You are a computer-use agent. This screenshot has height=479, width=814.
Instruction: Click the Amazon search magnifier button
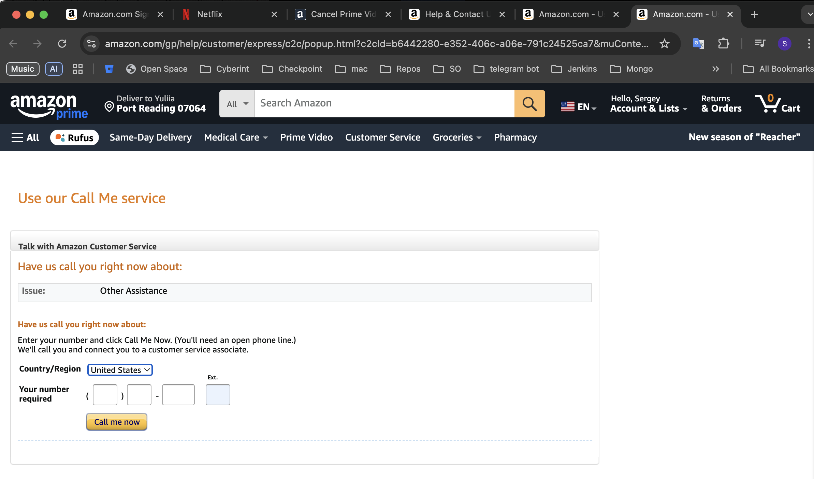(x=529, y=104)
